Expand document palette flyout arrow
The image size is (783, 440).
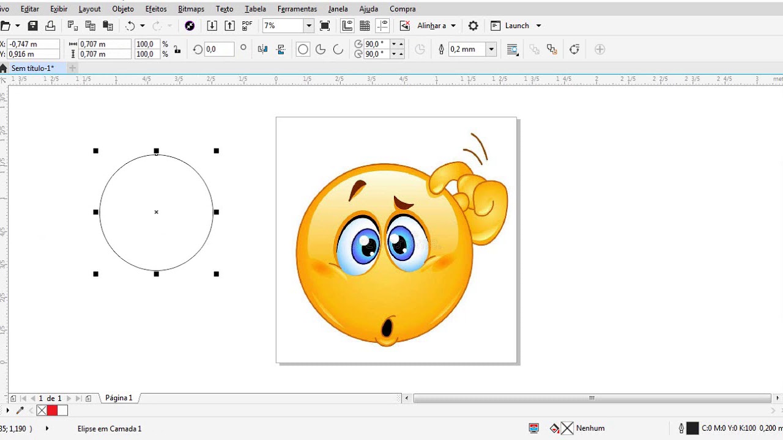7,411
